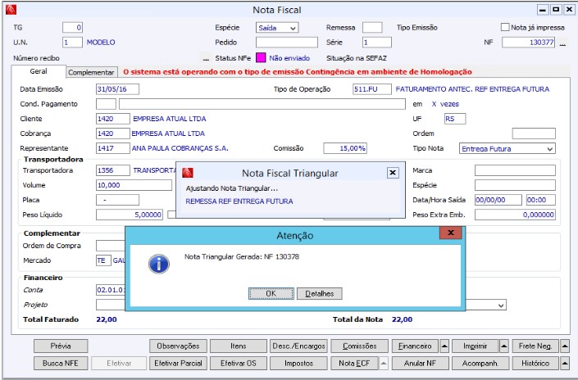The width and height of the screenshot is (578, 380).
Task: Click the ellipsis lookup button next to NF 130377
Action: pyautogui.click(x=562, y=43)
